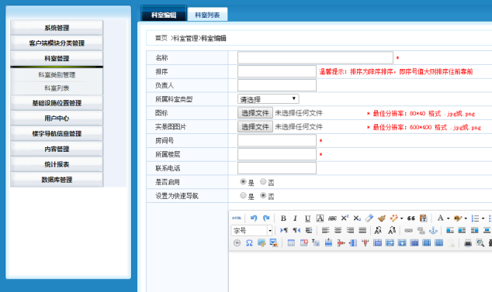Open 客户端模块分类管理 sidebar menu
Viewport: 492px width, 292px height.
(57, 43)
